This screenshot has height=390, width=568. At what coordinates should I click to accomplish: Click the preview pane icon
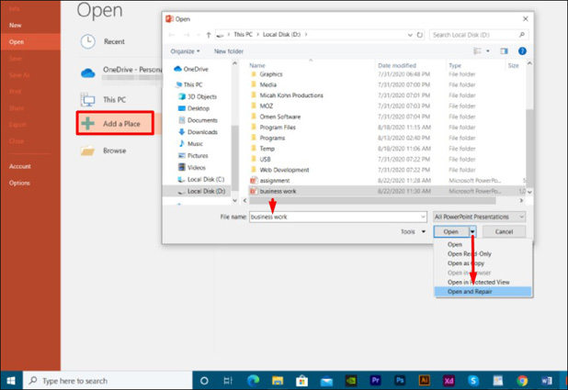(x=505, y=51)
